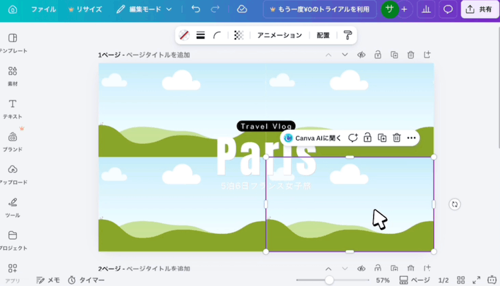Add a new page after page 1

(x=427, y=55)
